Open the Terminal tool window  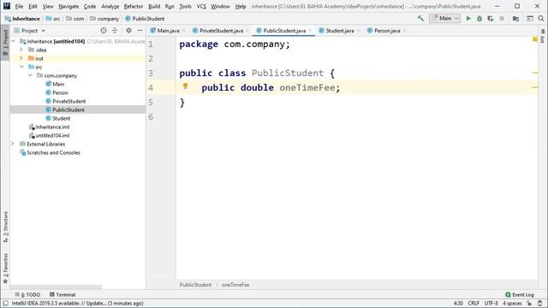[x=63, y=294]
